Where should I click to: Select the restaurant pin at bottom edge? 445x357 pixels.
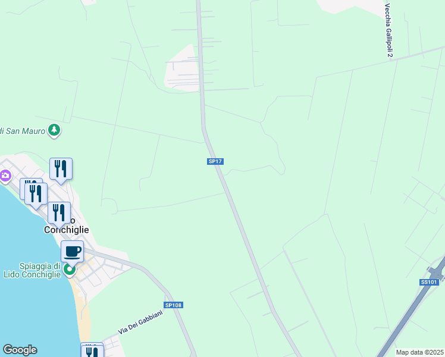93,351
